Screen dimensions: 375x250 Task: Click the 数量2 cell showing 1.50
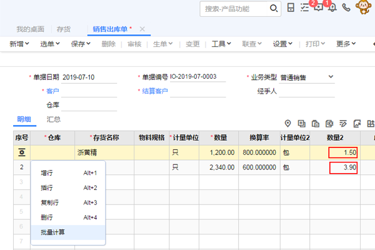tap(343, 152)
